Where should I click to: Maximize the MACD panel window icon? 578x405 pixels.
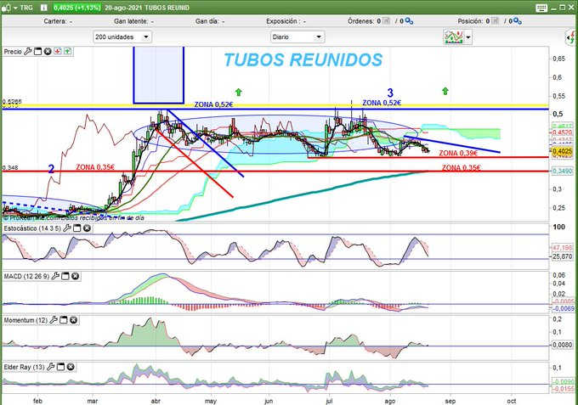point(65,276)
